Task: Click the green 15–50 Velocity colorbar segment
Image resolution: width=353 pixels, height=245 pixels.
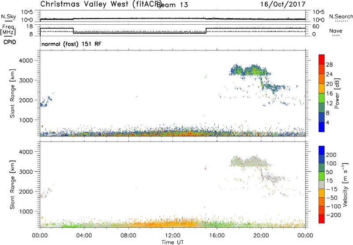Action: point(322,176)
